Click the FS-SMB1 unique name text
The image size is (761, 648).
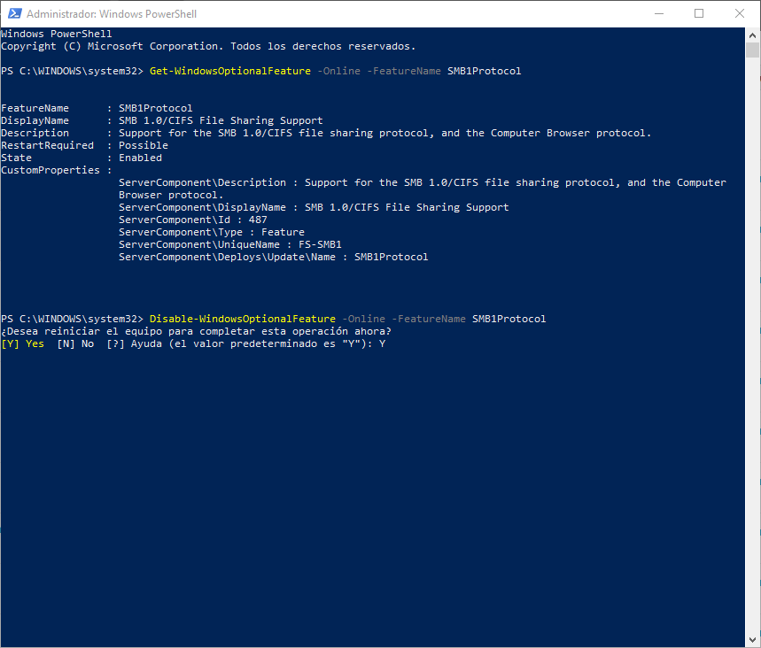[322, 243]
